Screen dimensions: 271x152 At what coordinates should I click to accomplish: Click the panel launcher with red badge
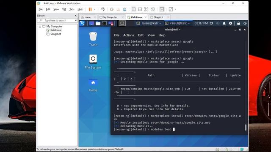click(x=111, y=23)
